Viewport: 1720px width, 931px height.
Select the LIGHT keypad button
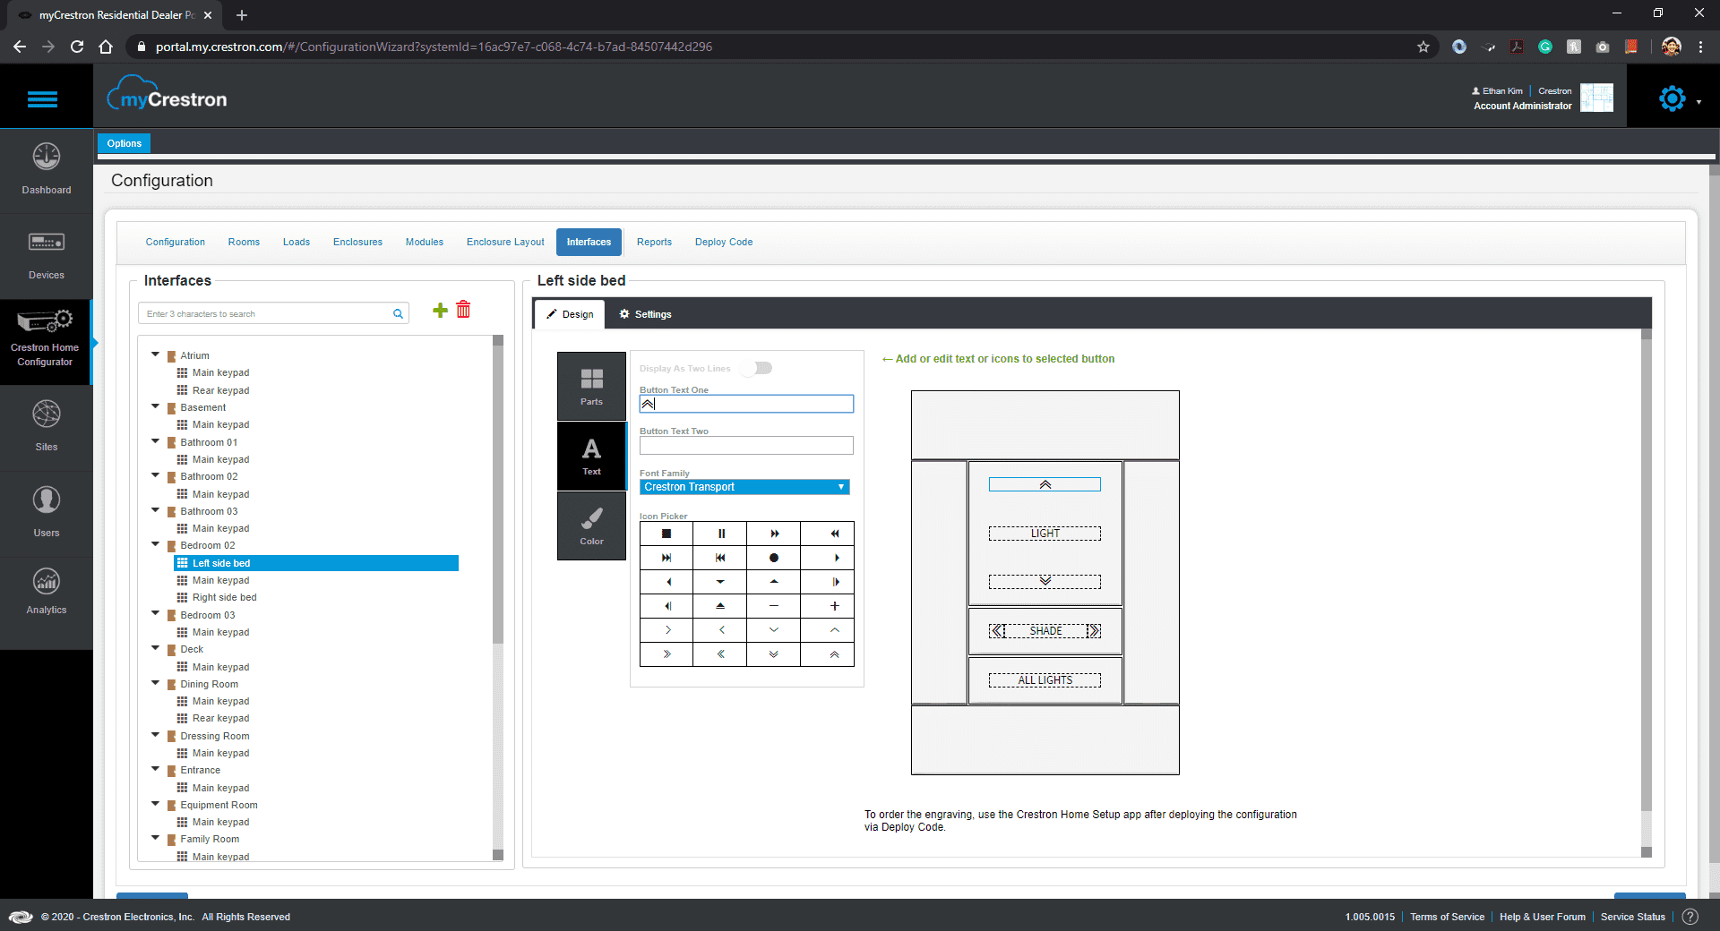pyautogui.click(x=1045, y=534)
